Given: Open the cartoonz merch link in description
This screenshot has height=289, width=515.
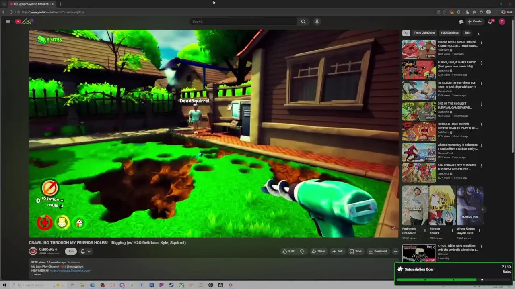Looking at the screenshot, I should coord(70,271).
